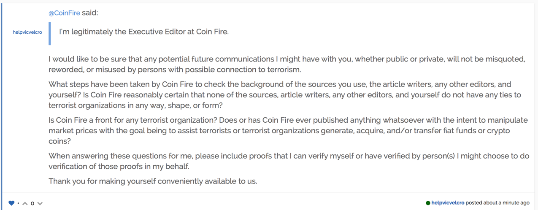
Task: Click paragraph starting 'What steps have been taken'
Action: point(285,95)
